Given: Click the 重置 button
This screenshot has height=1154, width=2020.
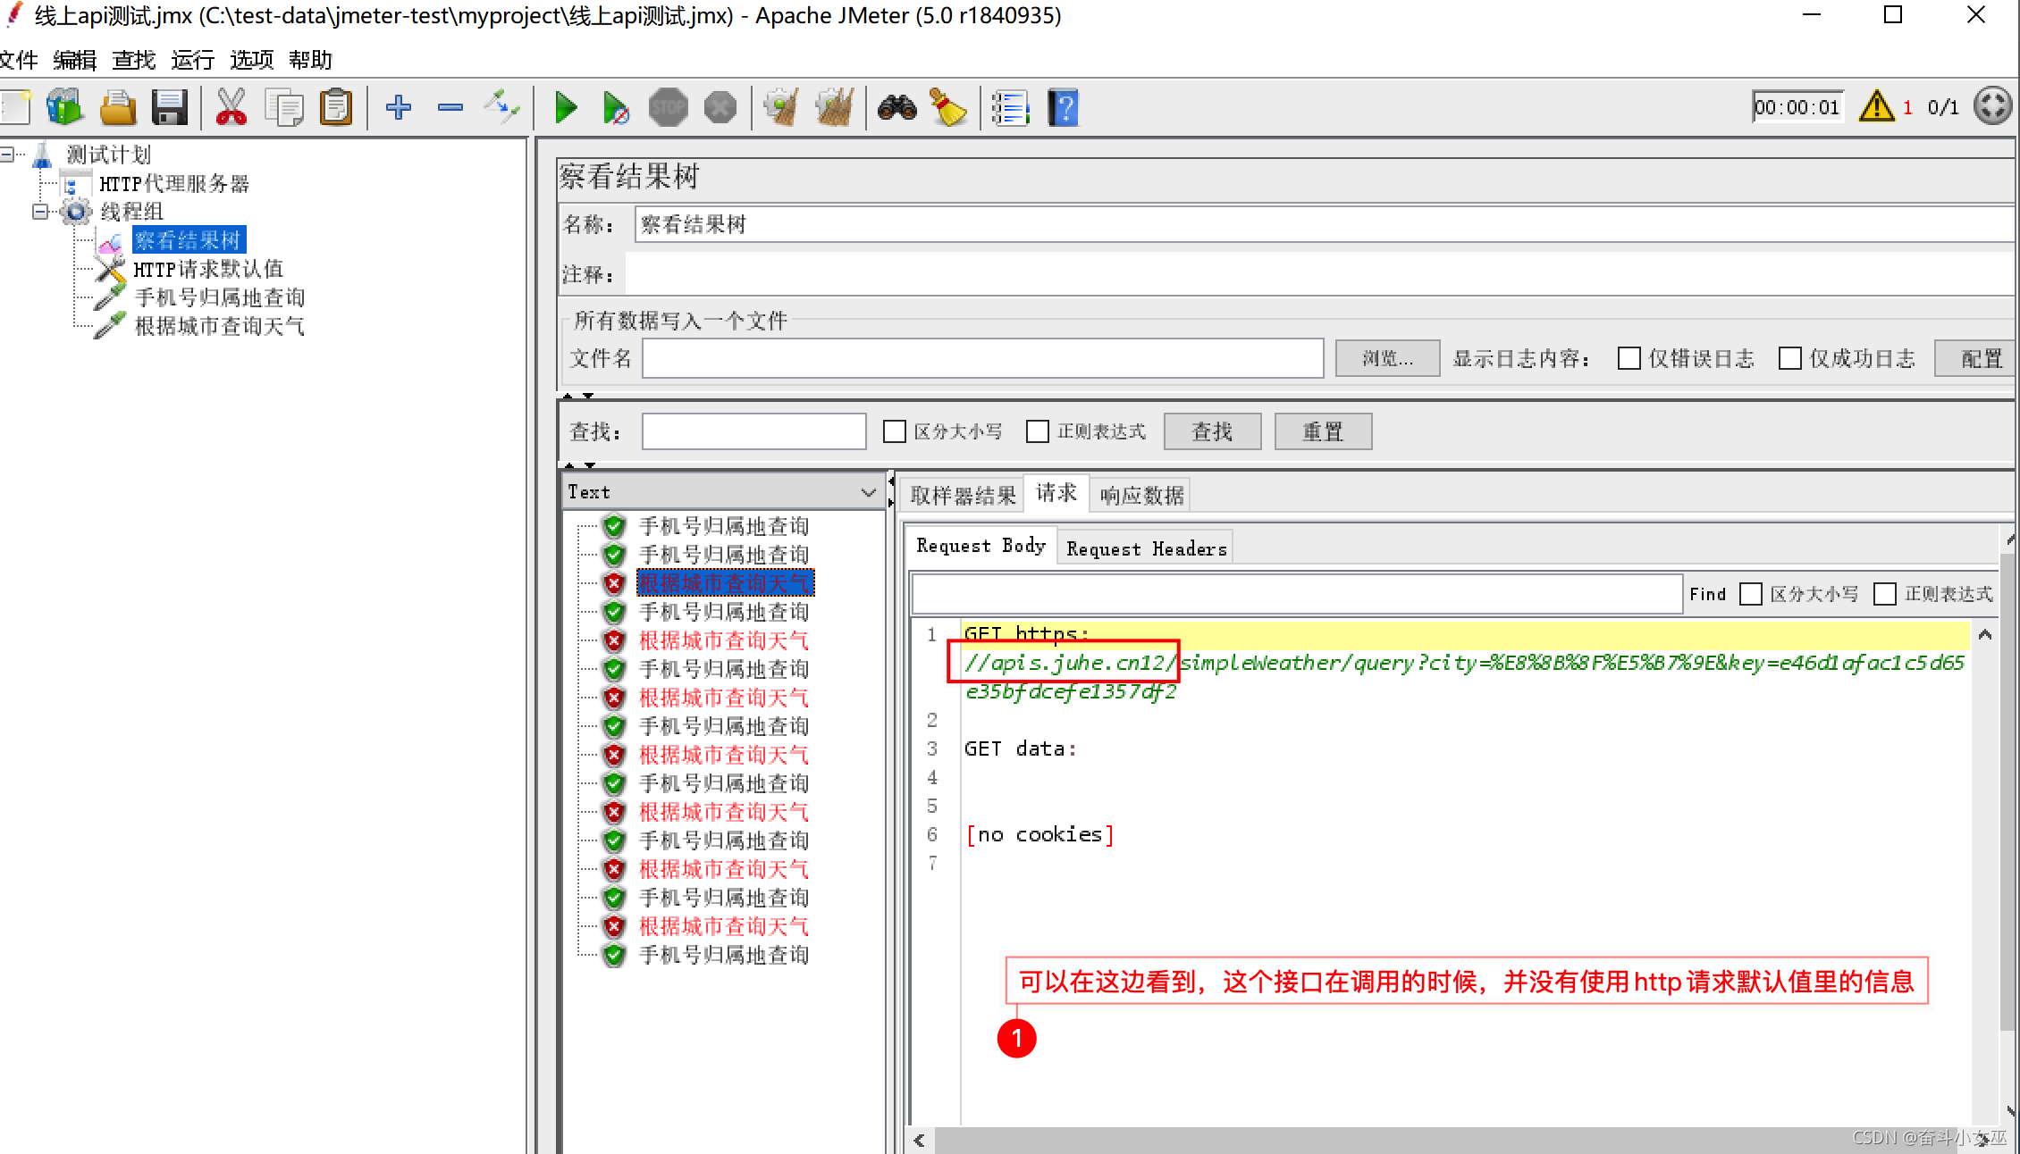Looking at the screenshot, I should (1323, 431).
